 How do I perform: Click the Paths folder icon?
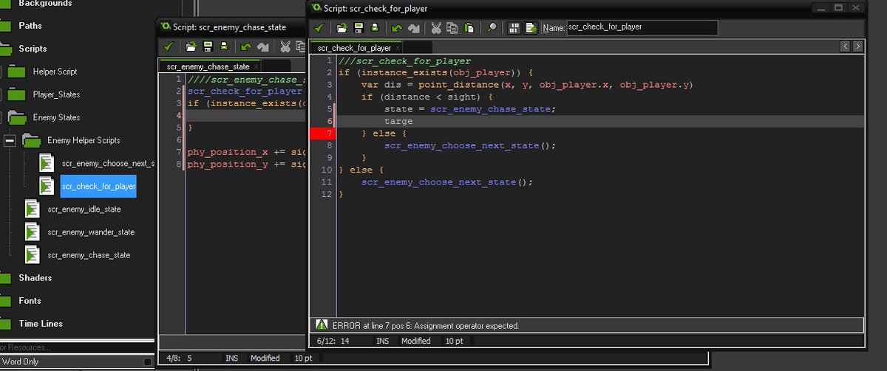(x=4, y=26)
